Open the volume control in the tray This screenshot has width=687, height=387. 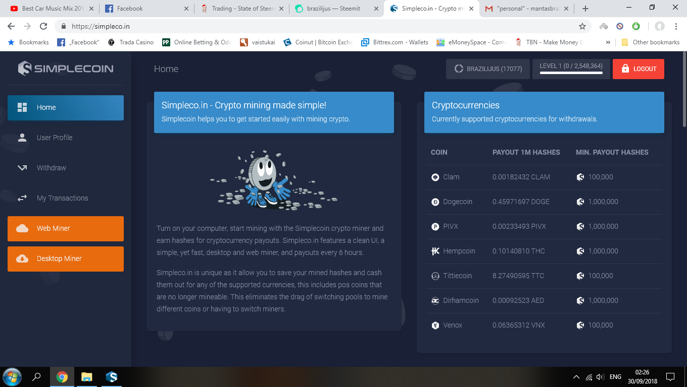coord(600,376)
